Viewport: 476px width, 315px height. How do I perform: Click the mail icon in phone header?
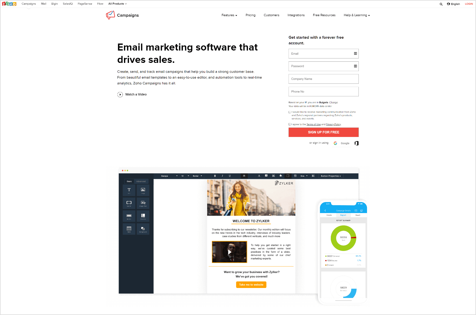click(356, 211)
